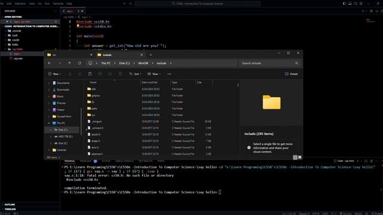Close the include tab in File Explorer
Screen dimensions: 383x215
[x=141, y=55]
